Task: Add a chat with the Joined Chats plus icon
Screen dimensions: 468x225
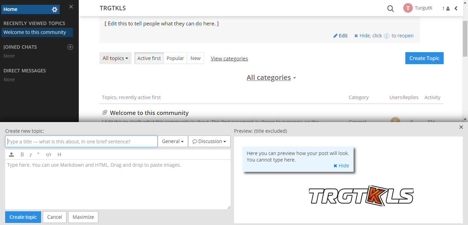Action: 70,47
